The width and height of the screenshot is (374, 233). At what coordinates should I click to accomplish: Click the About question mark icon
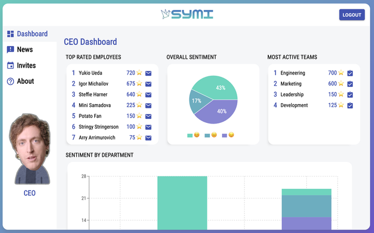coord(11,82)
